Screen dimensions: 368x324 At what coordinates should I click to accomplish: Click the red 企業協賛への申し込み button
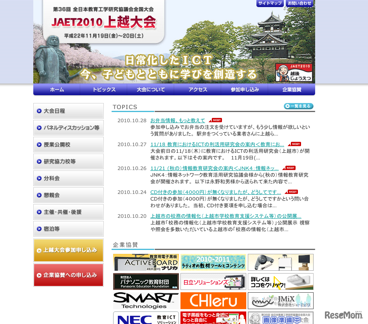click(x=69, y=275)
